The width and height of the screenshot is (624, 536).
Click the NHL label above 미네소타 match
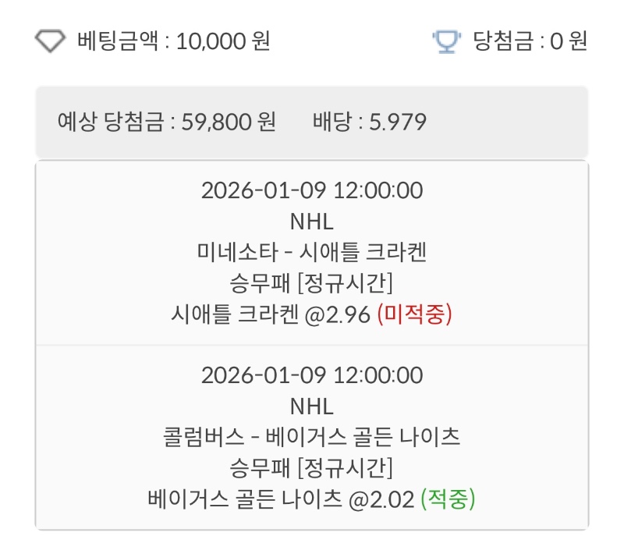[x=311, y=222]
